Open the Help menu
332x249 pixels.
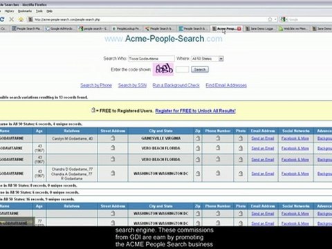[x=50, y=11]
